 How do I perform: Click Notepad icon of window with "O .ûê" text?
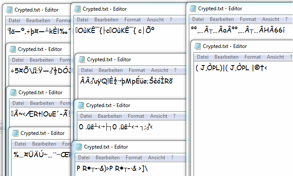pyautogui.click(x=81, y=105)
